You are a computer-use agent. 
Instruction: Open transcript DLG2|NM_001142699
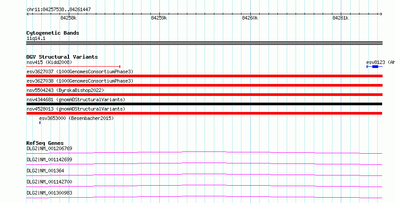pos(49,159)
